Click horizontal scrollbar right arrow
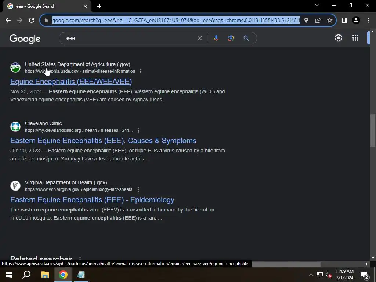Image resolution: width=376 pixels, height=282 pixels. coord(366,264)
